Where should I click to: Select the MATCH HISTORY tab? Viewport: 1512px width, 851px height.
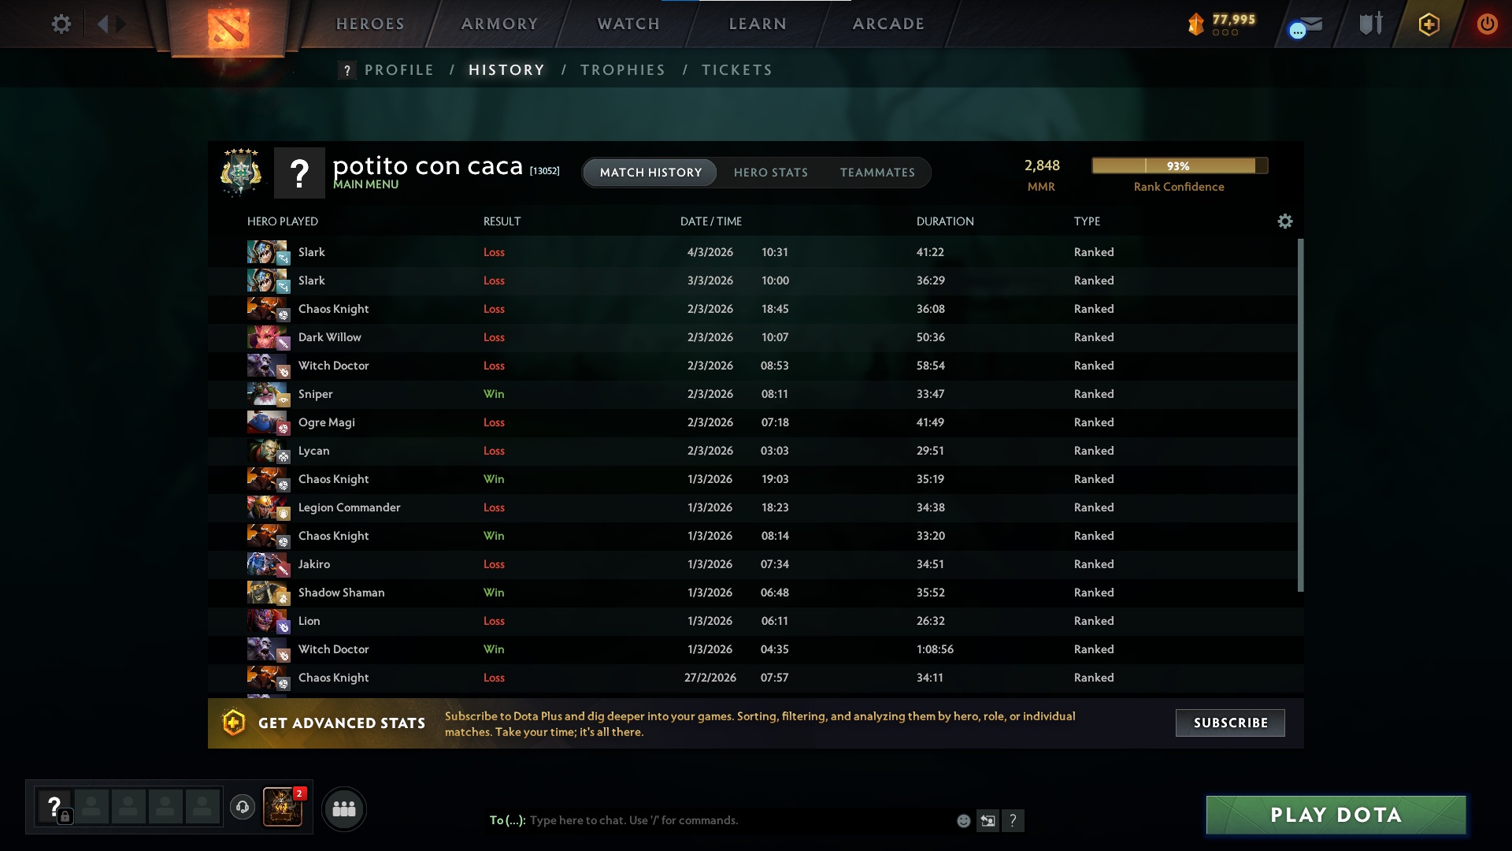650,173
